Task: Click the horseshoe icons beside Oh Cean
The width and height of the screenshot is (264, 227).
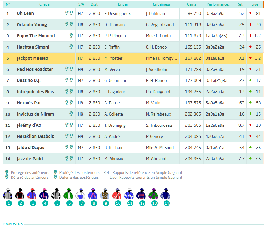Action: (x=69, y=13)
